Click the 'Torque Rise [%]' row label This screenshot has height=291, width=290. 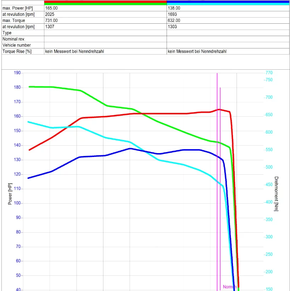[17, 51]
